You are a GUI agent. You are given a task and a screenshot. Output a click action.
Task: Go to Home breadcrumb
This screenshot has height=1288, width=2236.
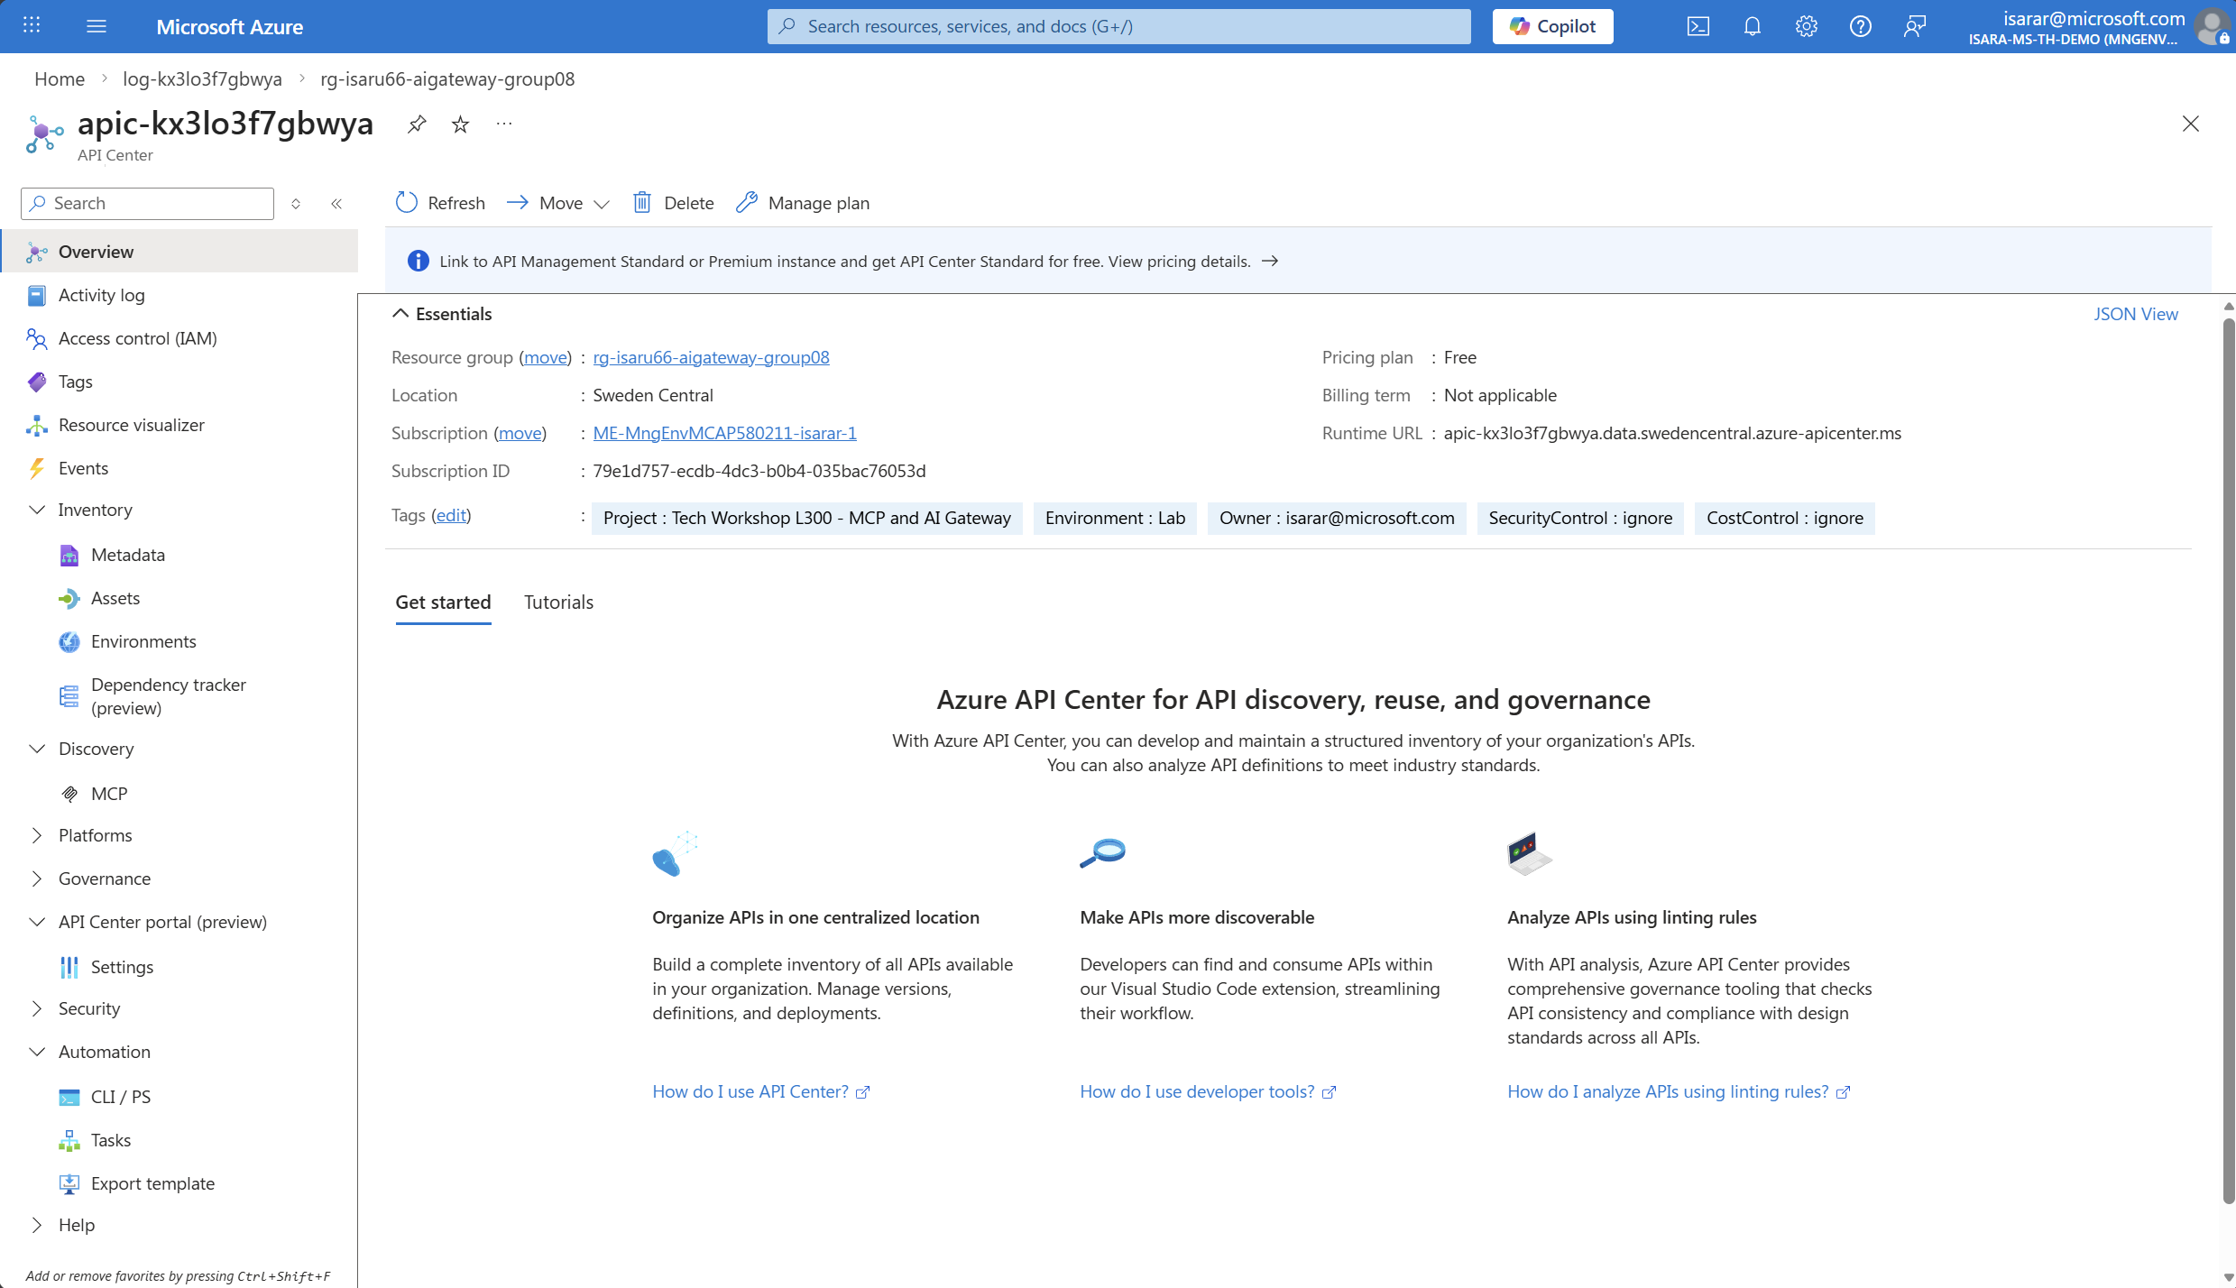pos(60,78)
